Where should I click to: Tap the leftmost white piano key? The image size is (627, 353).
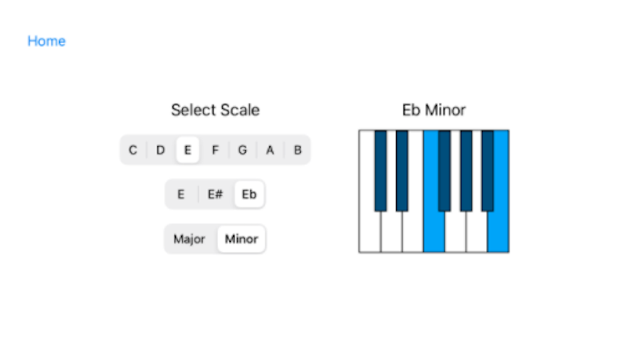click(369, 232)
